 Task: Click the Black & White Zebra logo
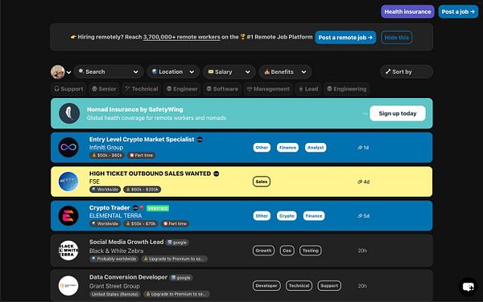click(68, 251)
